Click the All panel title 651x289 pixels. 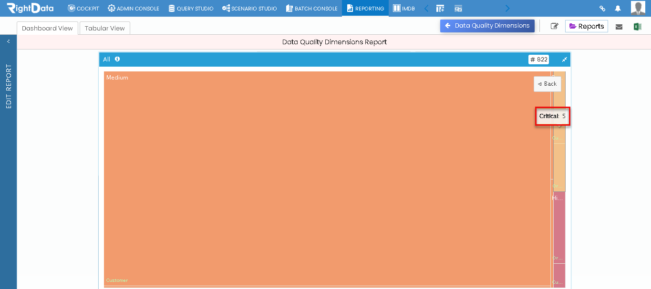pyautogui.click(x=106, y=59)
